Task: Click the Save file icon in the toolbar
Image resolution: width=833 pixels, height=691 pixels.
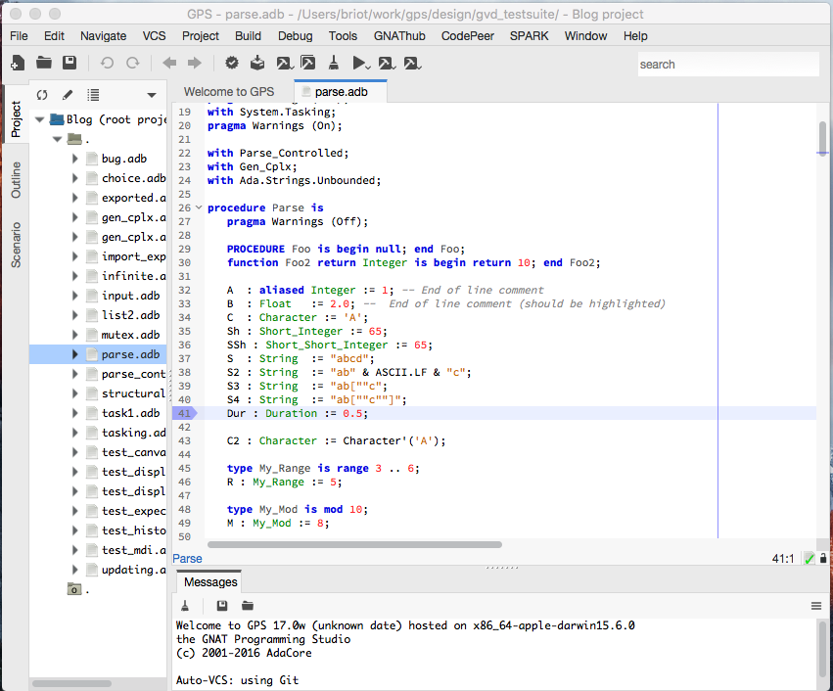Action: point(69,62)
